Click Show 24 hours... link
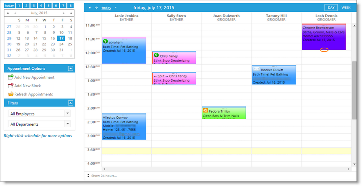The width and height of the screenshot is (362, 186). tap(104, 176)
